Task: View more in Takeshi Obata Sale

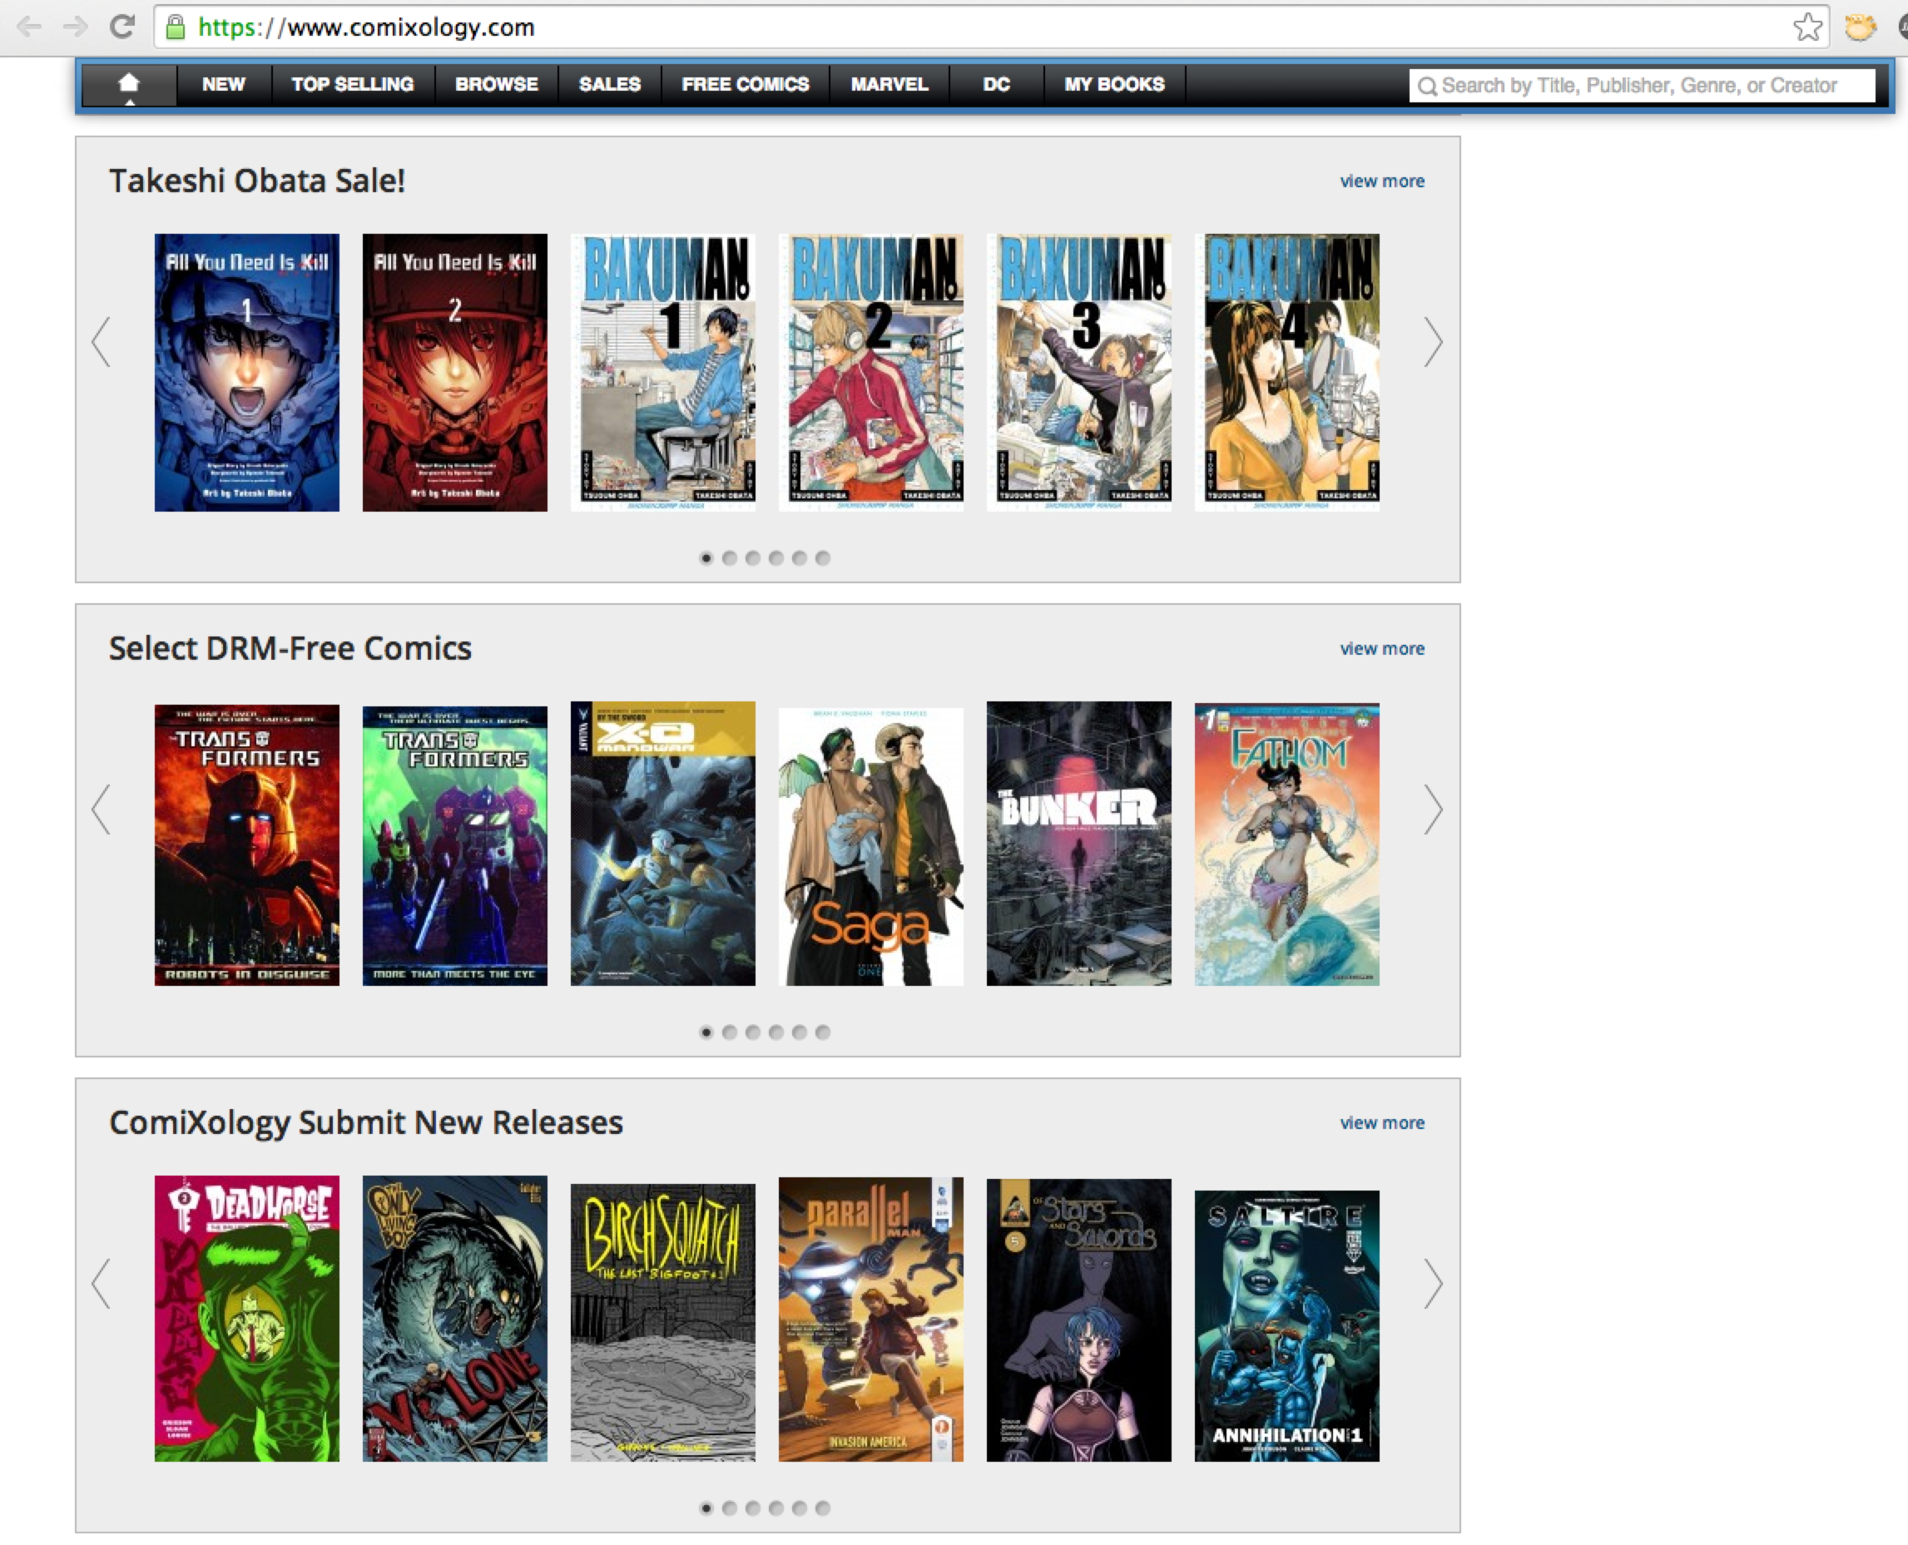Action: point(1382,181)
